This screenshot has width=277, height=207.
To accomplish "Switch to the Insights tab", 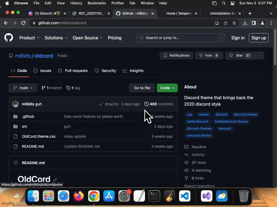I will (x=133, y=71).
